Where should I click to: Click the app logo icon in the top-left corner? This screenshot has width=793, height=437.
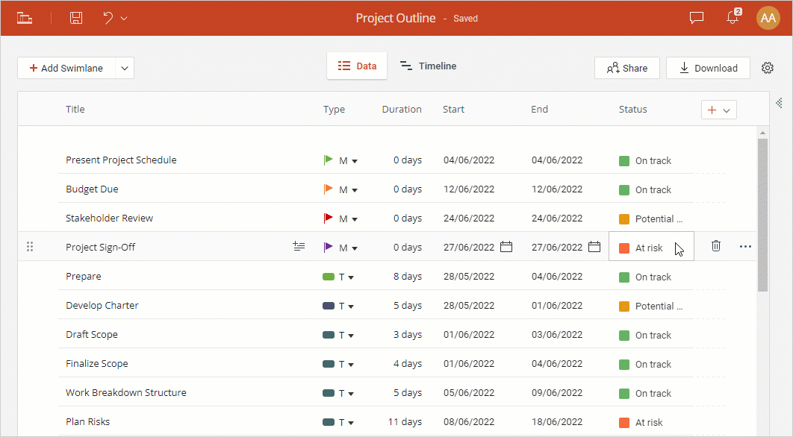click(x=25, y=18)
